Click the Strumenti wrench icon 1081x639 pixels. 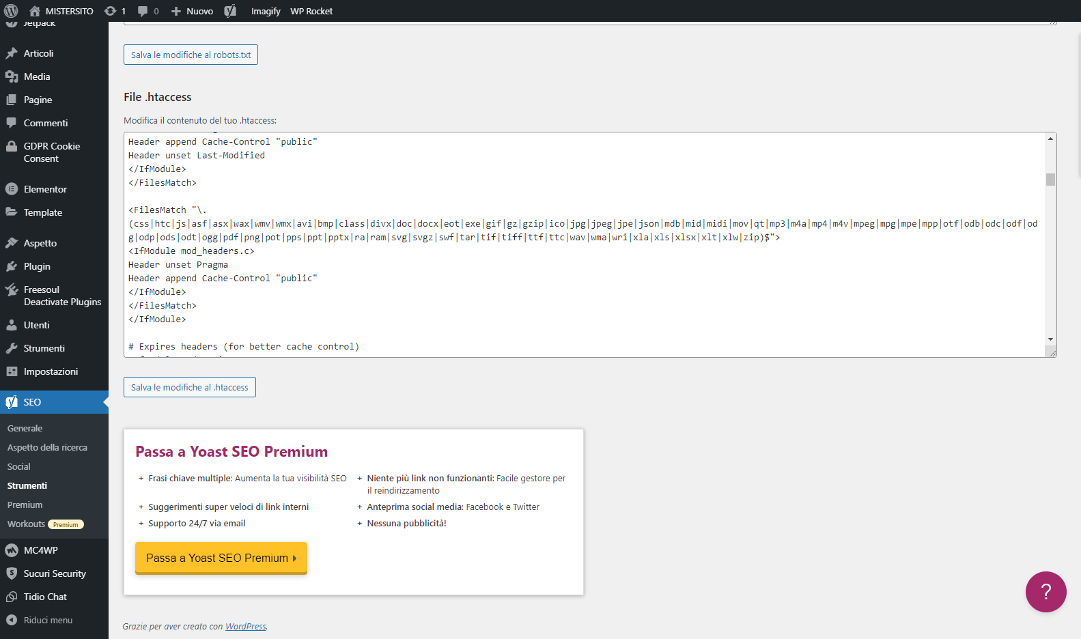(x=12, y=348)
